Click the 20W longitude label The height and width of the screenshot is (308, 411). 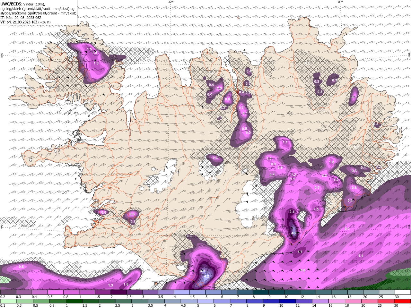171,2
